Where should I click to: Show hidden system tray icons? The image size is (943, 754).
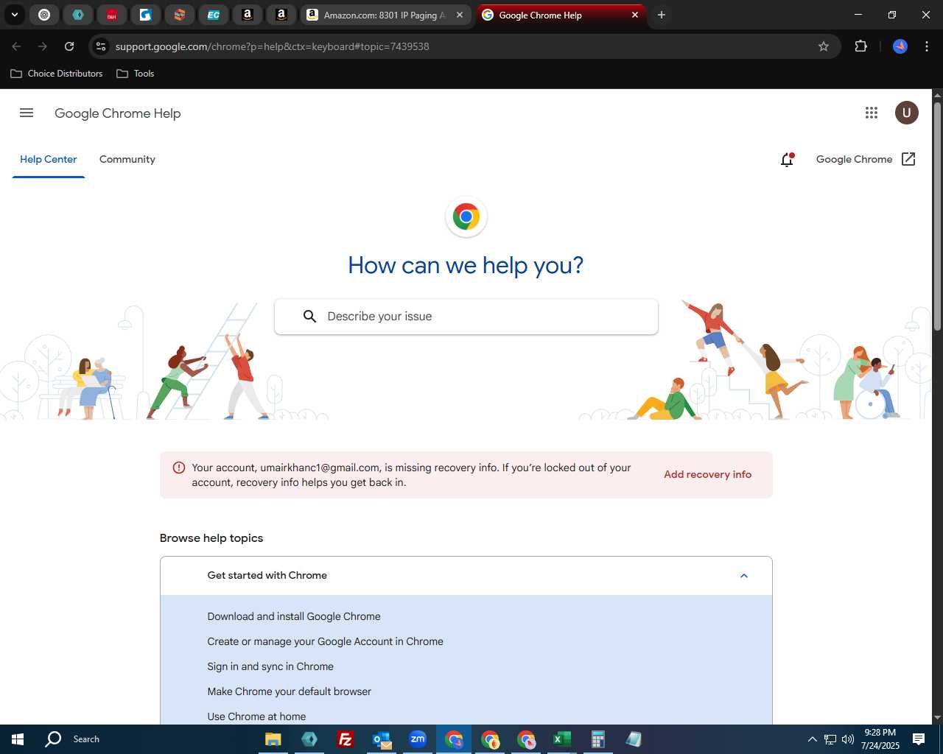(x=813, y=739)
